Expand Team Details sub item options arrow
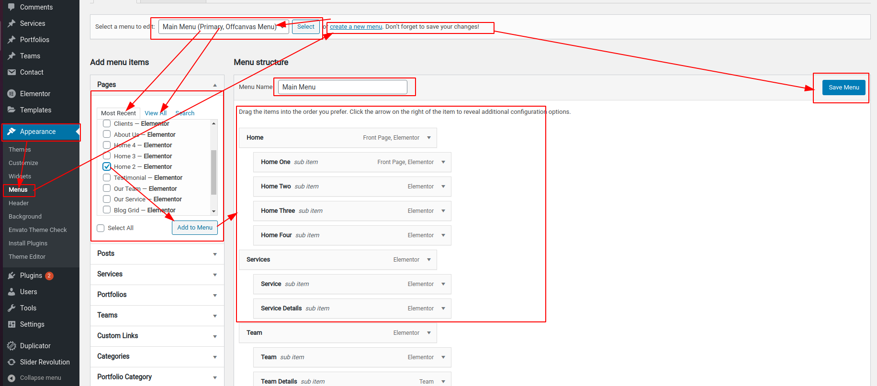 click(443, 382)
